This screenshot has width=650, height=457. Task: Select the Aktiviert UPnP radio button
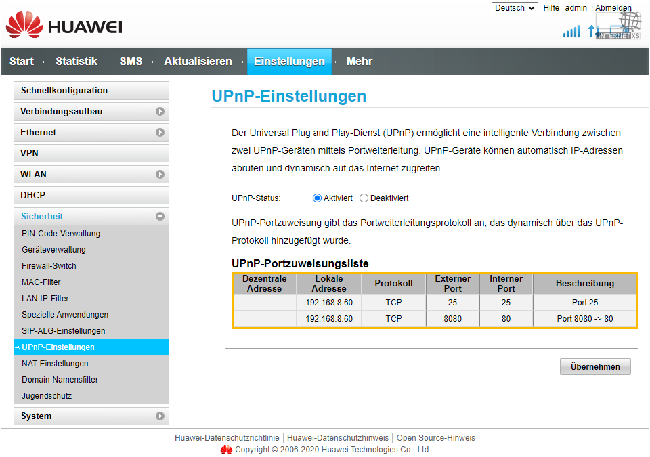[317, 198]
